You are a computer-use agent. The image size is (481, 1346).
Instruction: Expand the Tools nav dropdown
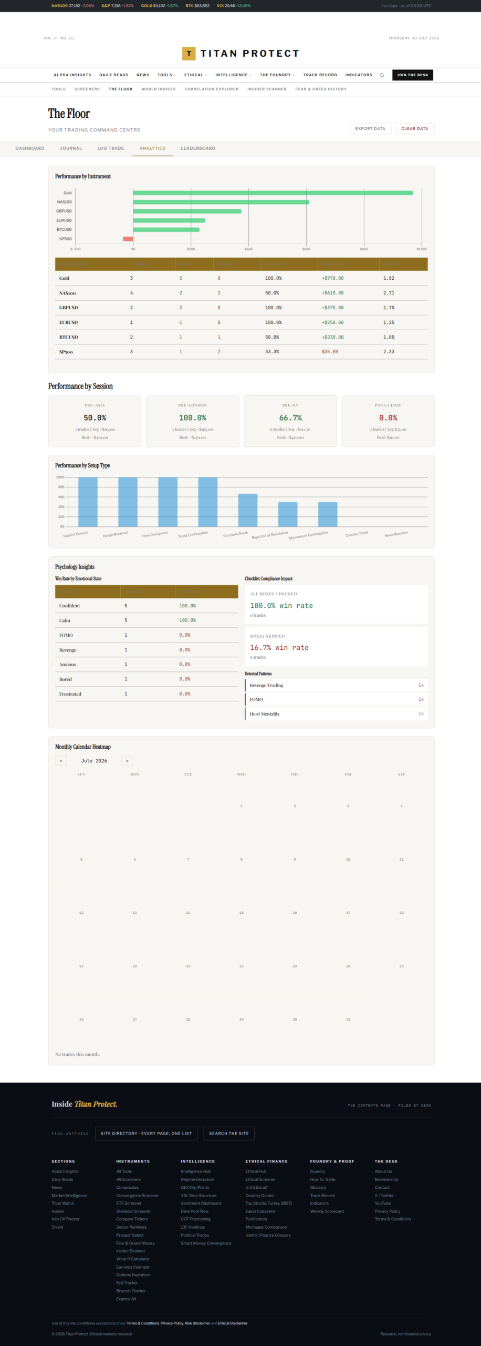[x=166, y=75]
